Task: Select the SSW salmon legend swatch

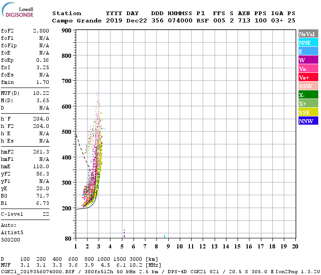Action: point(308,86)
